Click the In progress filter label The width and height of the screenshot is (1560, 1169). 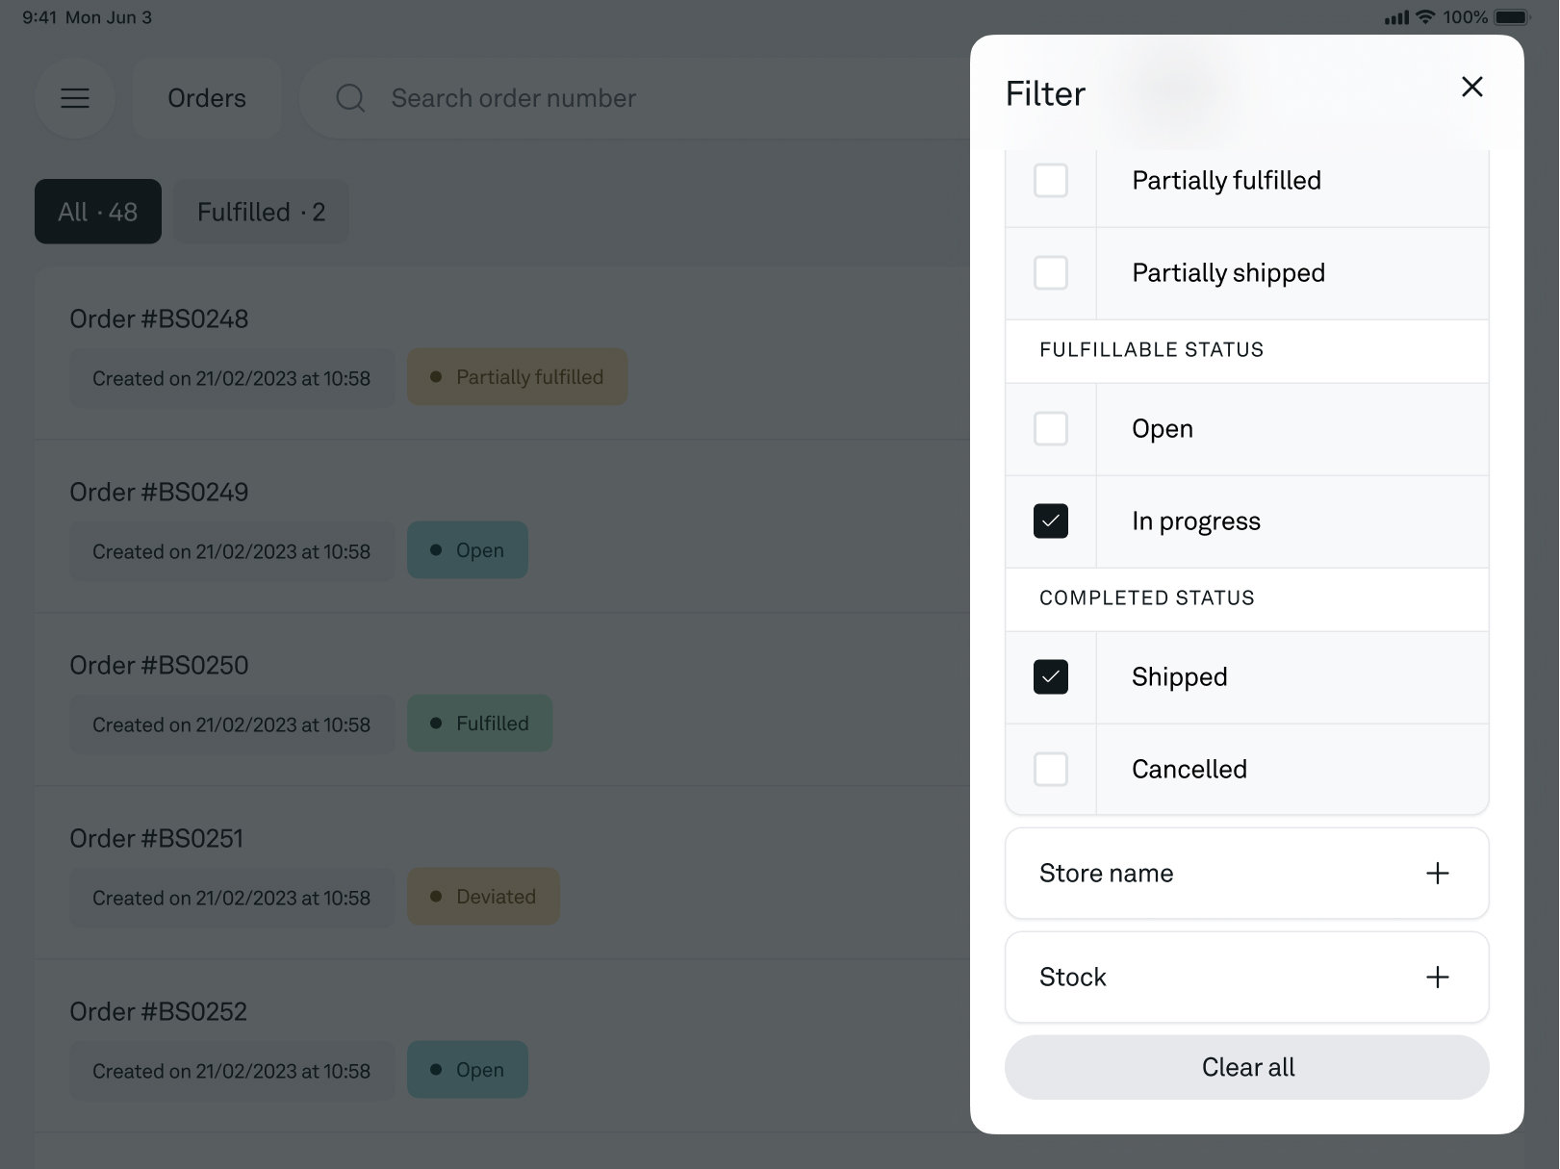click(1196, 521)
